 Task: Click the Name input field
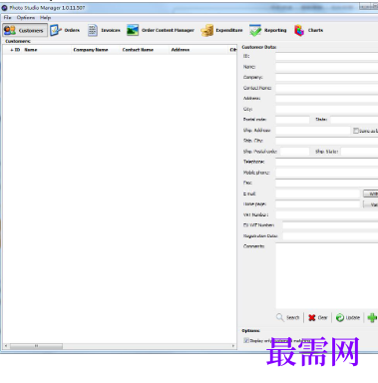point(326,67)
